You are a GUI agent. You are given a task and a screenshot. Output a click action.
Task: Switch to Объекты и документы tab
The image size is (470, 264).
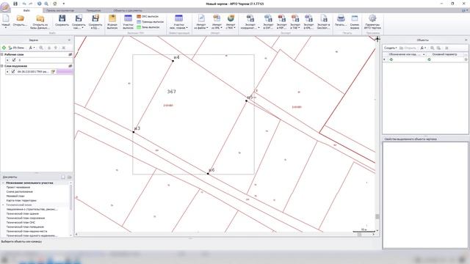click(x=128, y=10)
